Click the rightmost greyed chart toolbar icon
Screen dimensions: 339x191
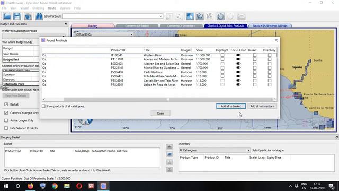242,16
